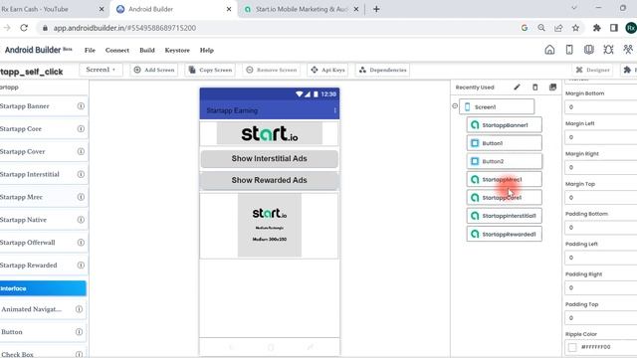Show info for Startapp Offerwall component
The height and width of the screenshot is (358, 637).
tap(81, 243)
